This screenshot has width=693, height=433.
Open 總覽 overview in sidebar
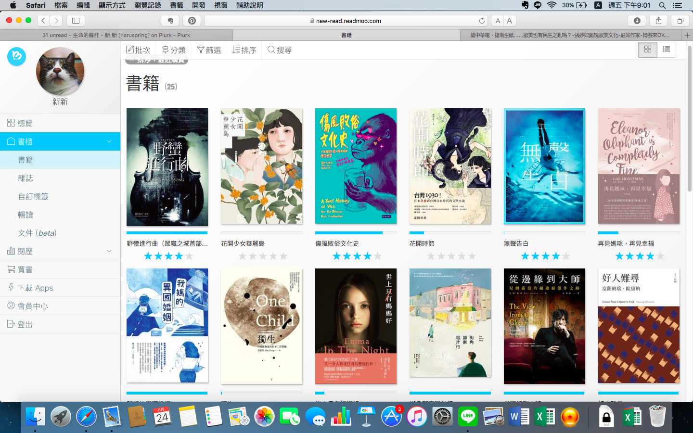coord(60,123)
